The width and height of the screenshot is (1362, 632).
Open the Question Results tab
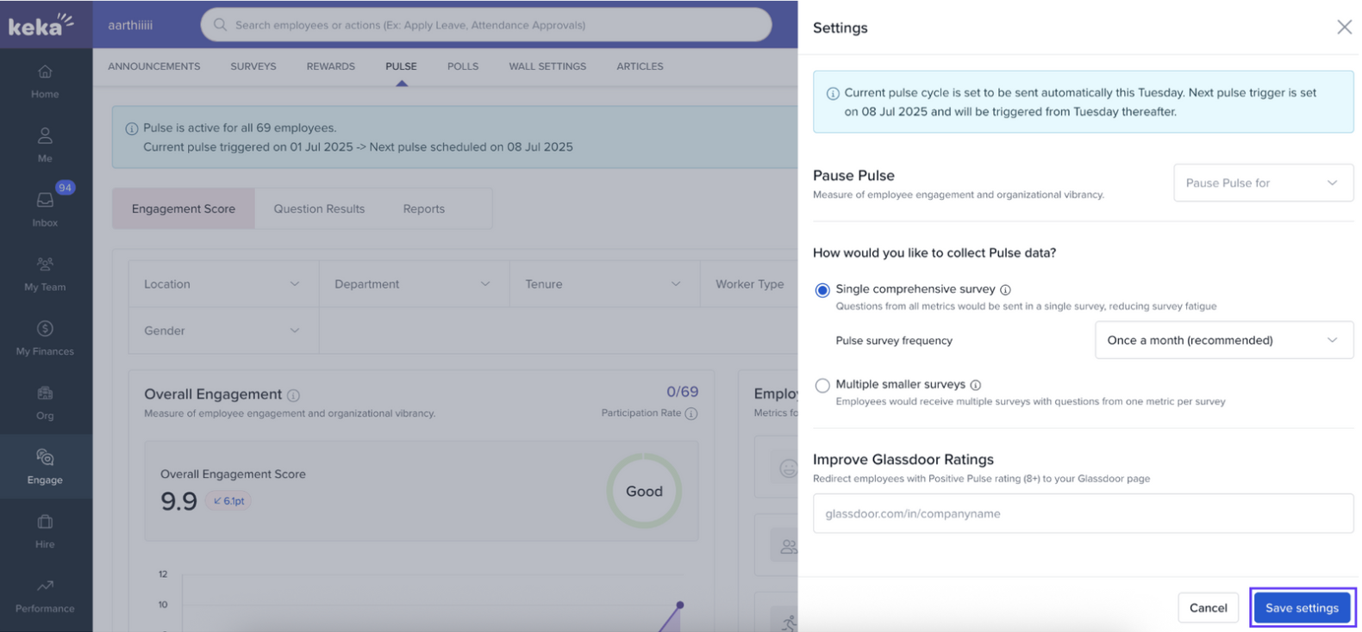click(319, 208)
